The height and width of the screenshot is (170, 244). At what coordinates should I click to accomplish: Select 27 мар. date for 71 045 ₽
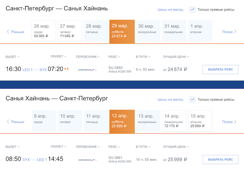click(70, 30)
